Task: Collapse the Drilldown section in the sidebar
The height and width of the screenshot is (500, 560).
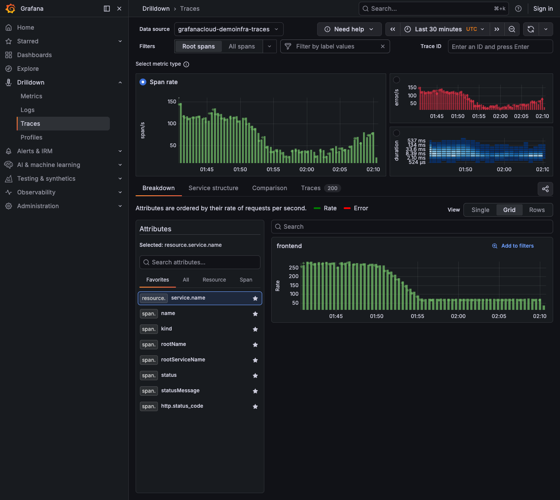Action: coord(120,82)
